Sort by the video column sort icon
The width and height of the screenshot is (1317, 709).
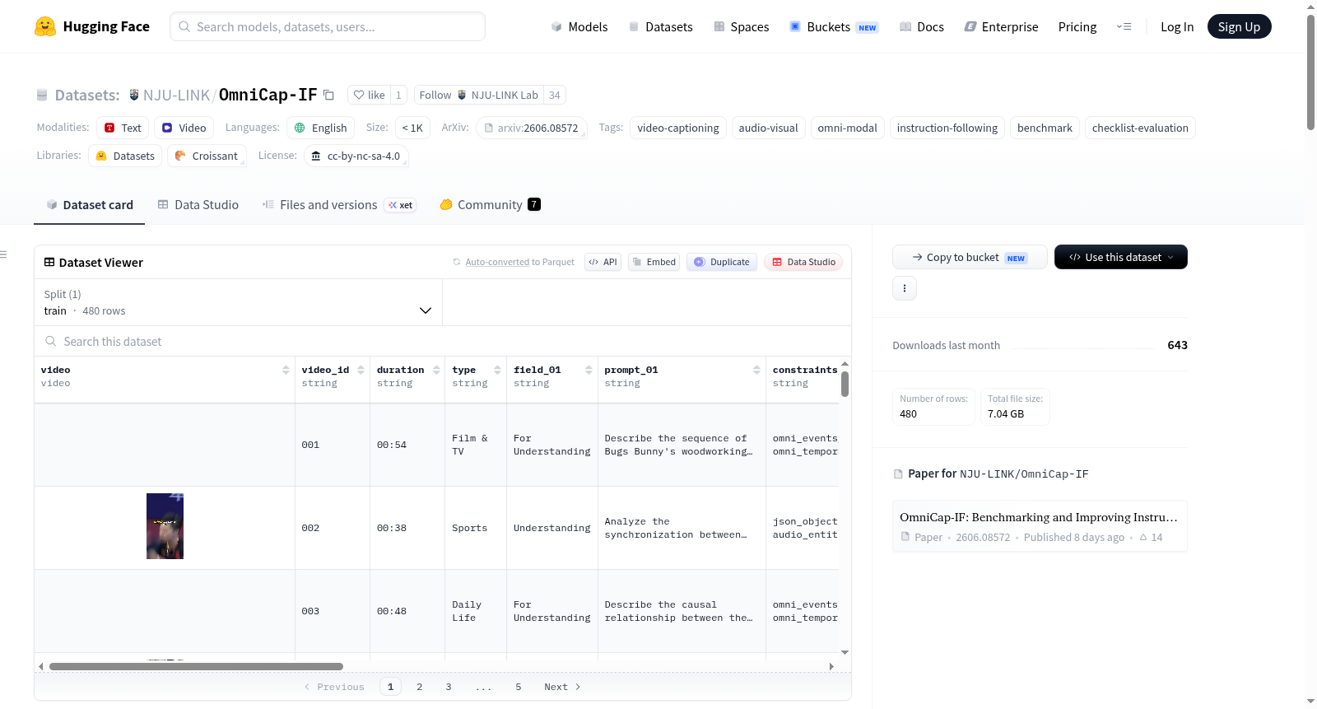coord(286,370)
